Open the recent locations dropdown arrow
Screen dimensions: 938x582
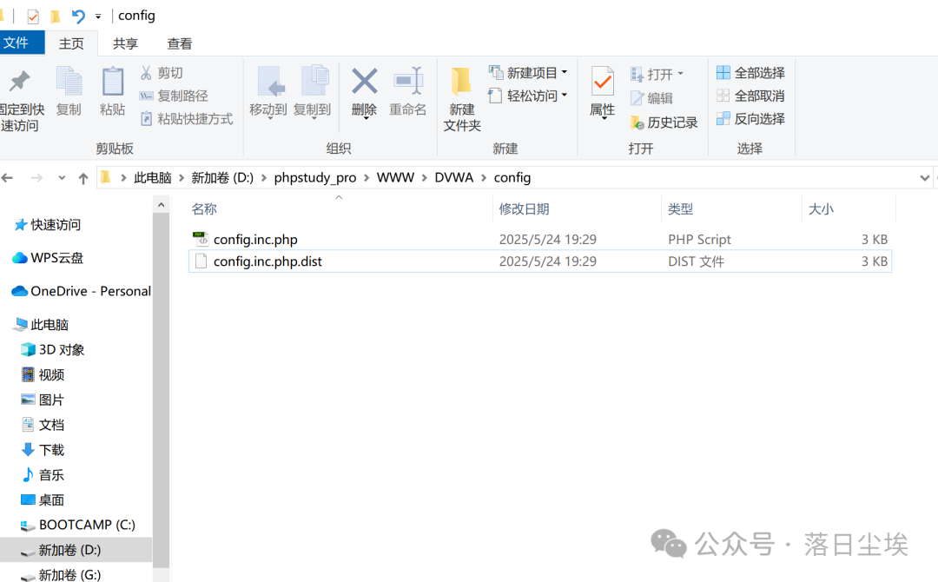(62, 178)
